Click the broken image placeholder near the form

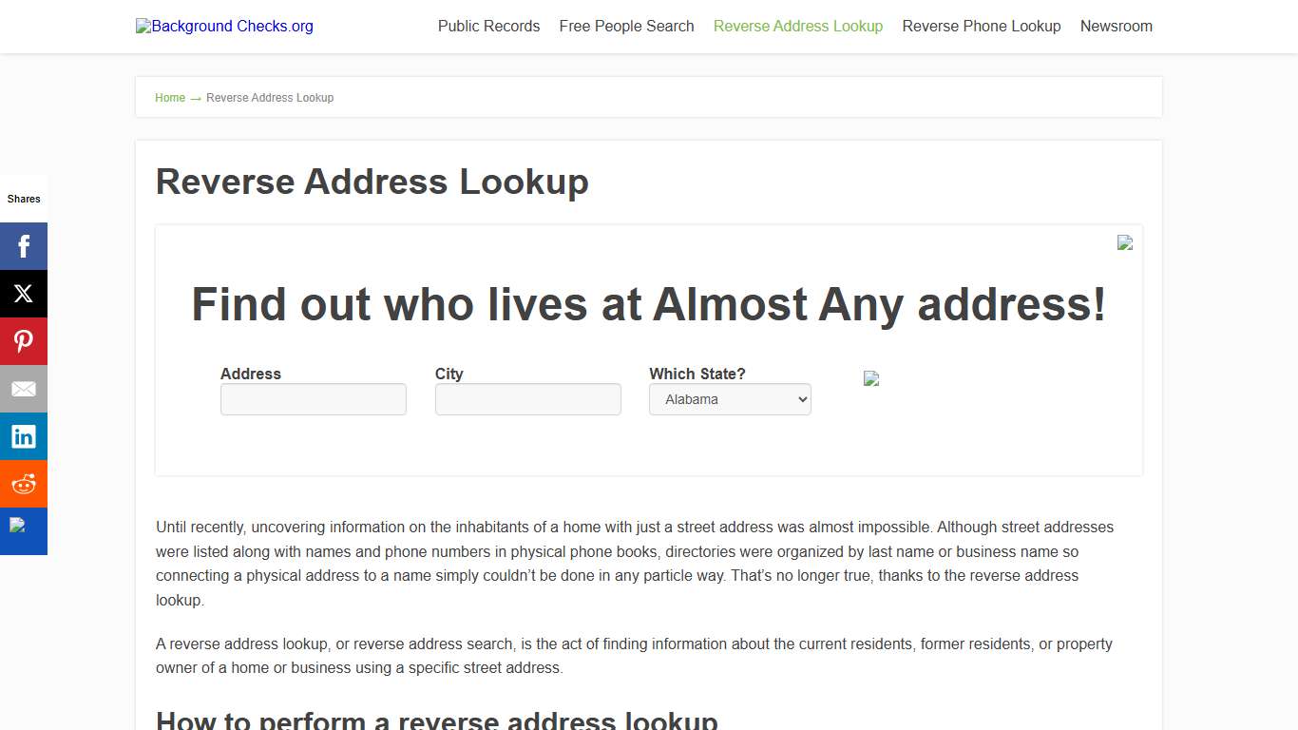coord(871,378)
